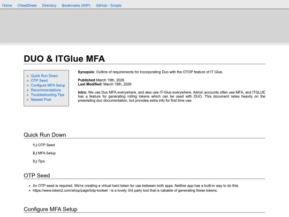Click list item 3.) Tips
This screenshot has width=289, height=217.
pyautogui.click(x=39, y=161)
